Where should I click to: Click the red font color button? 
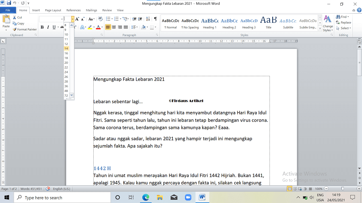98,27
